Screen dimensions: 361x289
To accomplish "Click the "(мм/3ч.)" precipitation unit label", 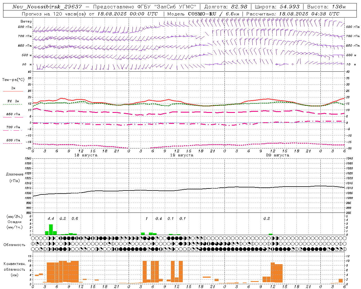I will 15,216.
